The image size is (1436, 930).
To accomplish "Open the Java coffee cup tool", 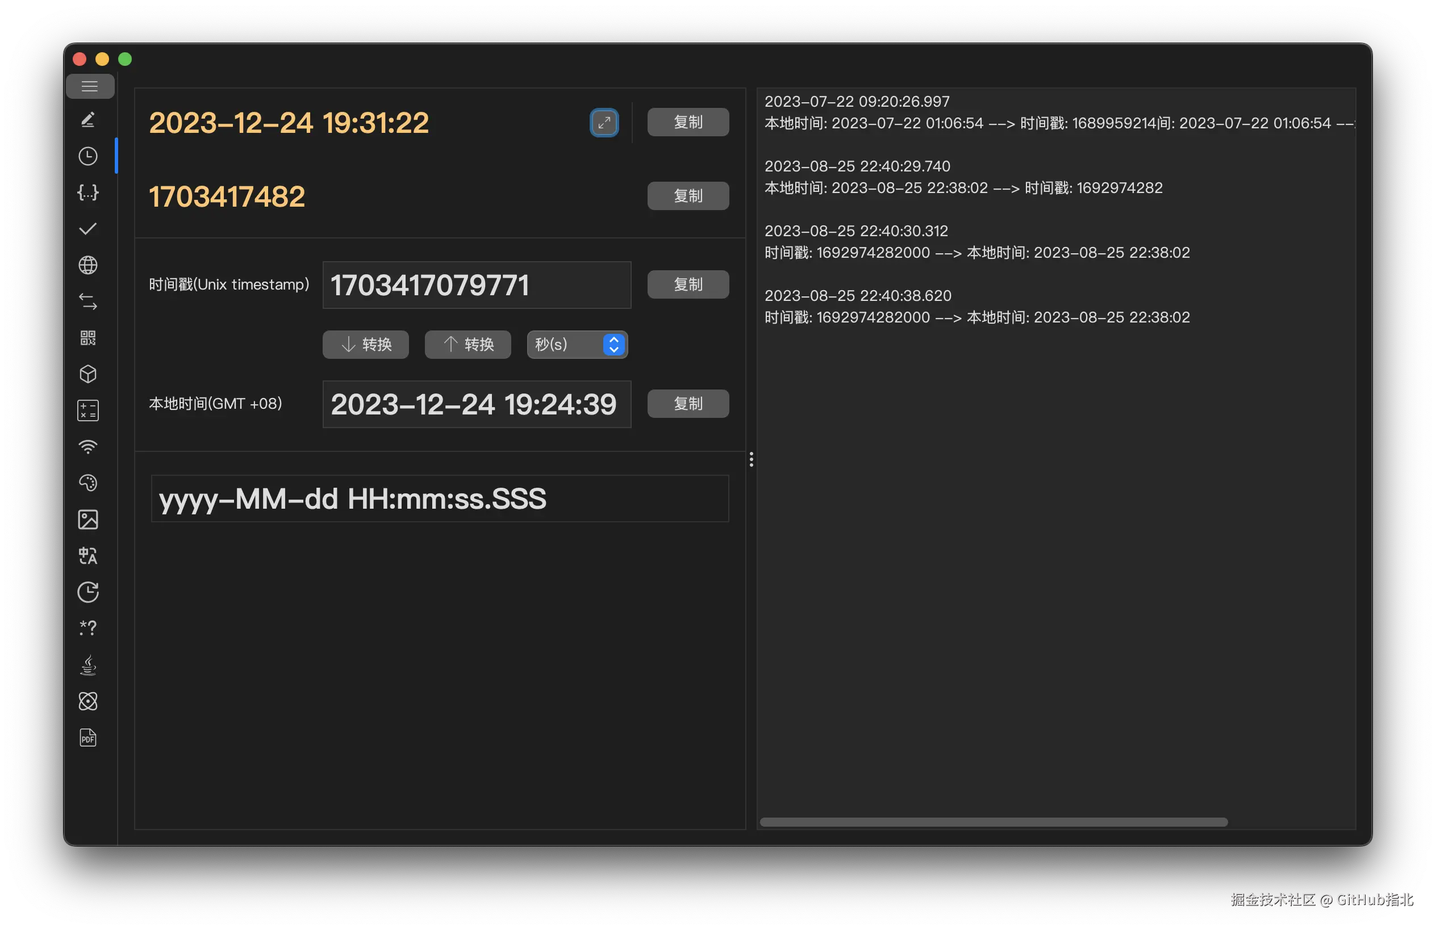I will [88, 665].
